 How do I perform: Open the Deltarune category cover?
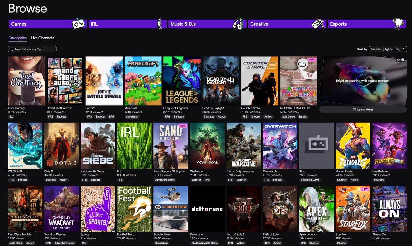tap(207, 209)
